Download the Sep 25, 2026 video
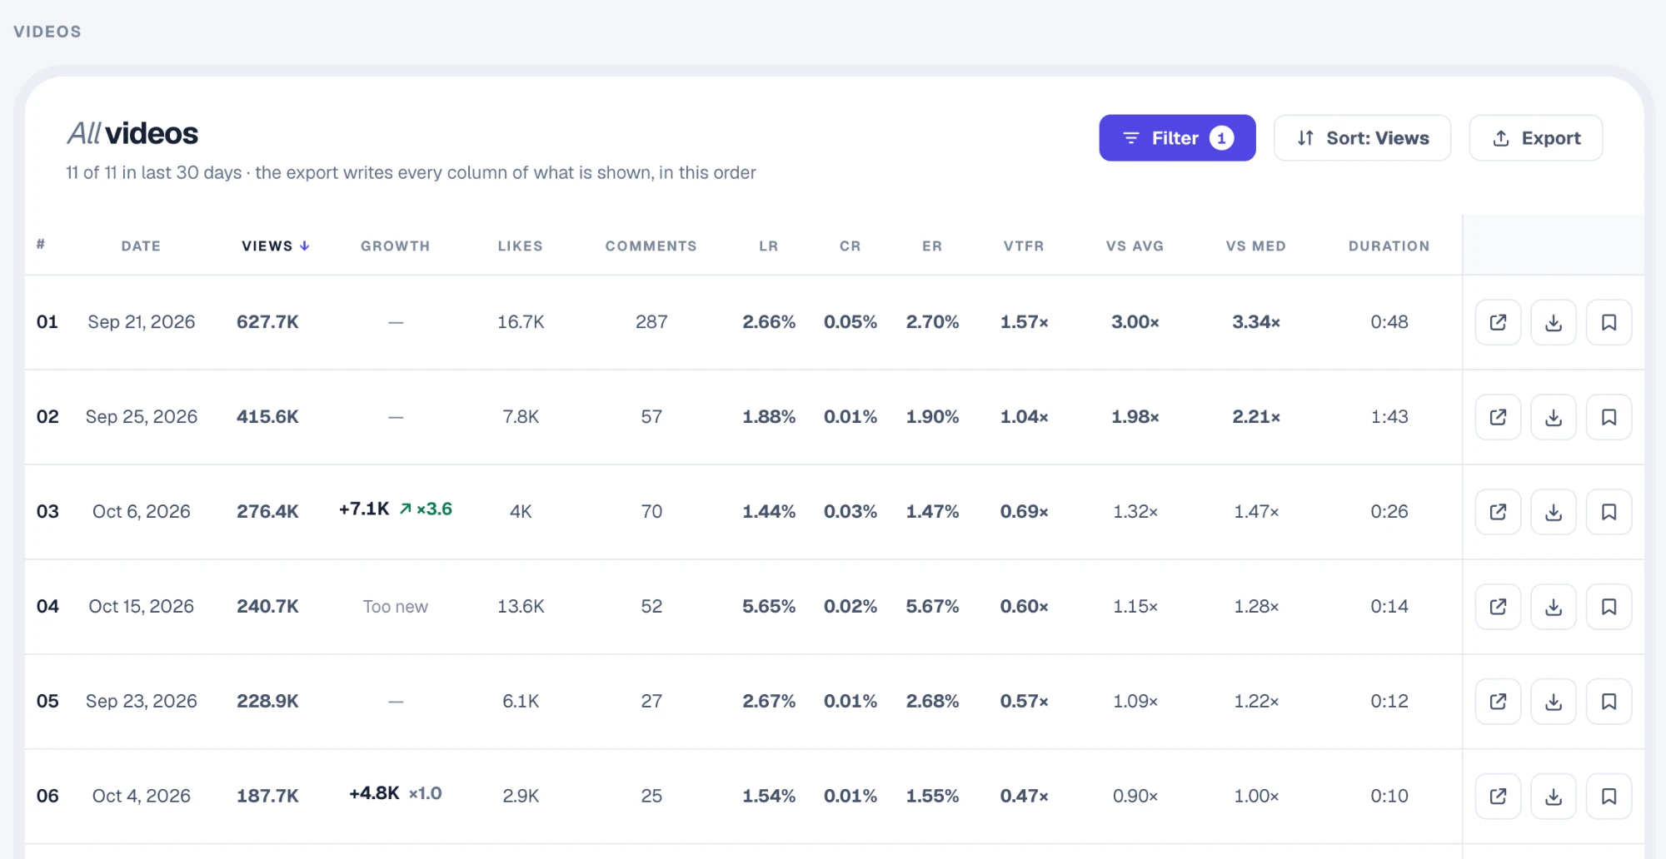 point(1554,417)
